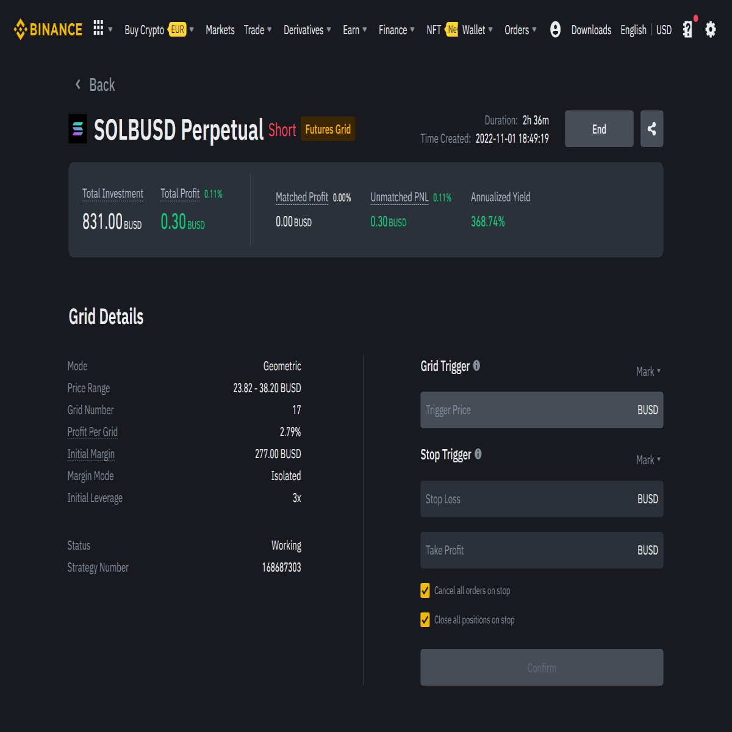732x732 pixels.
Task: Click the Profit Per Grid label
Action: 93,432
